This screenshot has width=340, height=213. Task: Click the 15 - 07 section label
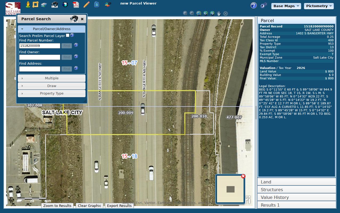pyautogui.click(x=129, y=63)
